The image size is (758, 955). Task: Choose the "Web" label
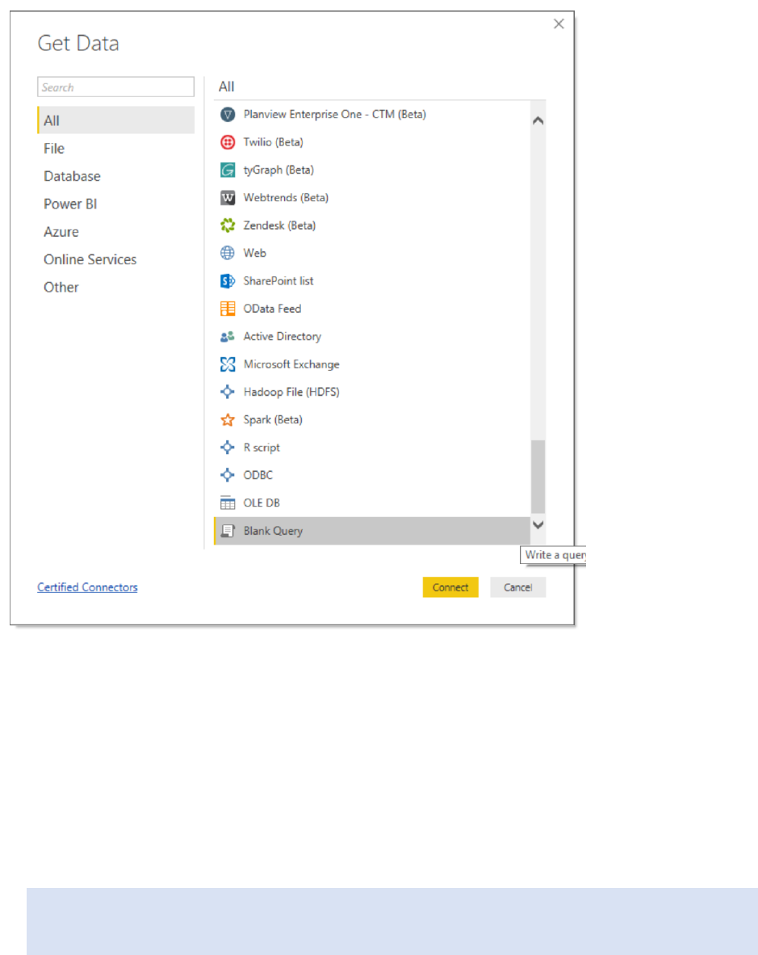tap(255, 253)
